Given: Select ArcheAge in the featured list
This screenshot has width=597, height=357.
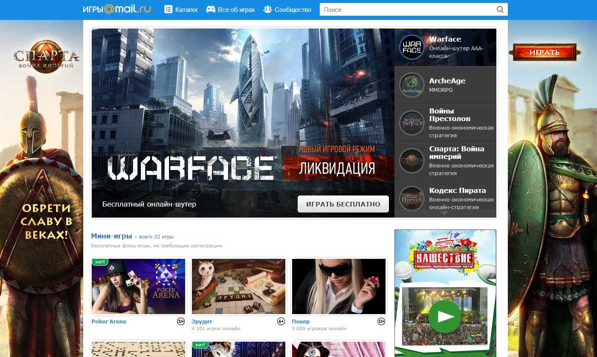Looking at the screenshot, I should click(445, 85).
